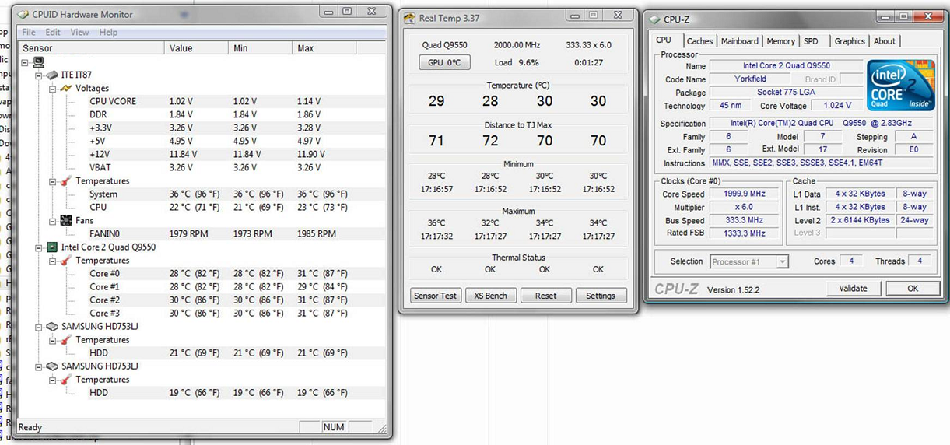Click the Voltages lightning icon
This screenshot has height=445, width=950.
[x=66, y=88]
